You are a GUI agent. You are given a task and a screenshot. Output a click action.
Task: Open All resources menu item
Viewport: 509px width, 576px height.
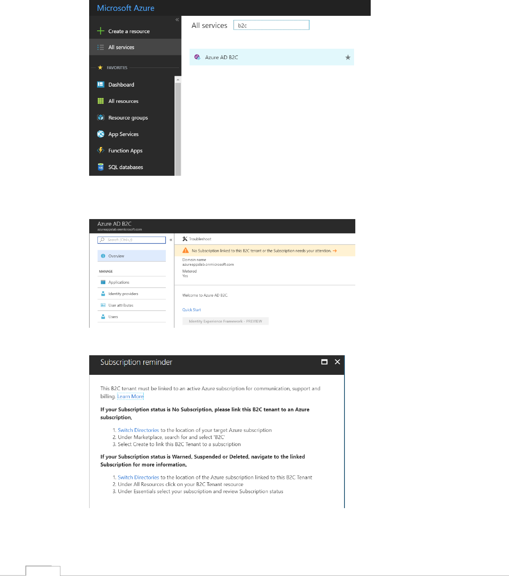123,101
